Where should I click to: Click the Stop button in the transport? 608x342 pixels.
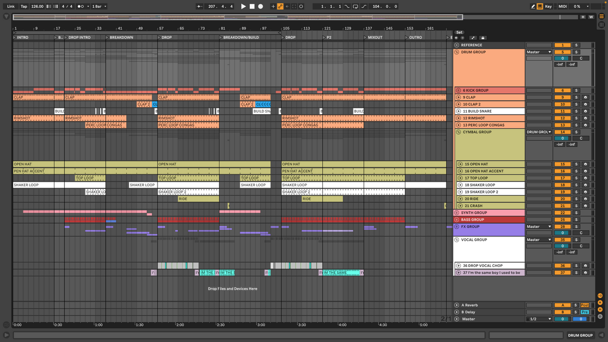click(252, 7)
